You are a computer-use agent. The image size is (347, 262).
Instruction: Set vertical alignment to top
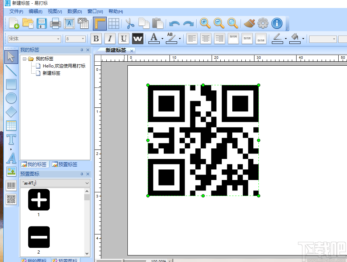point(233,39)
